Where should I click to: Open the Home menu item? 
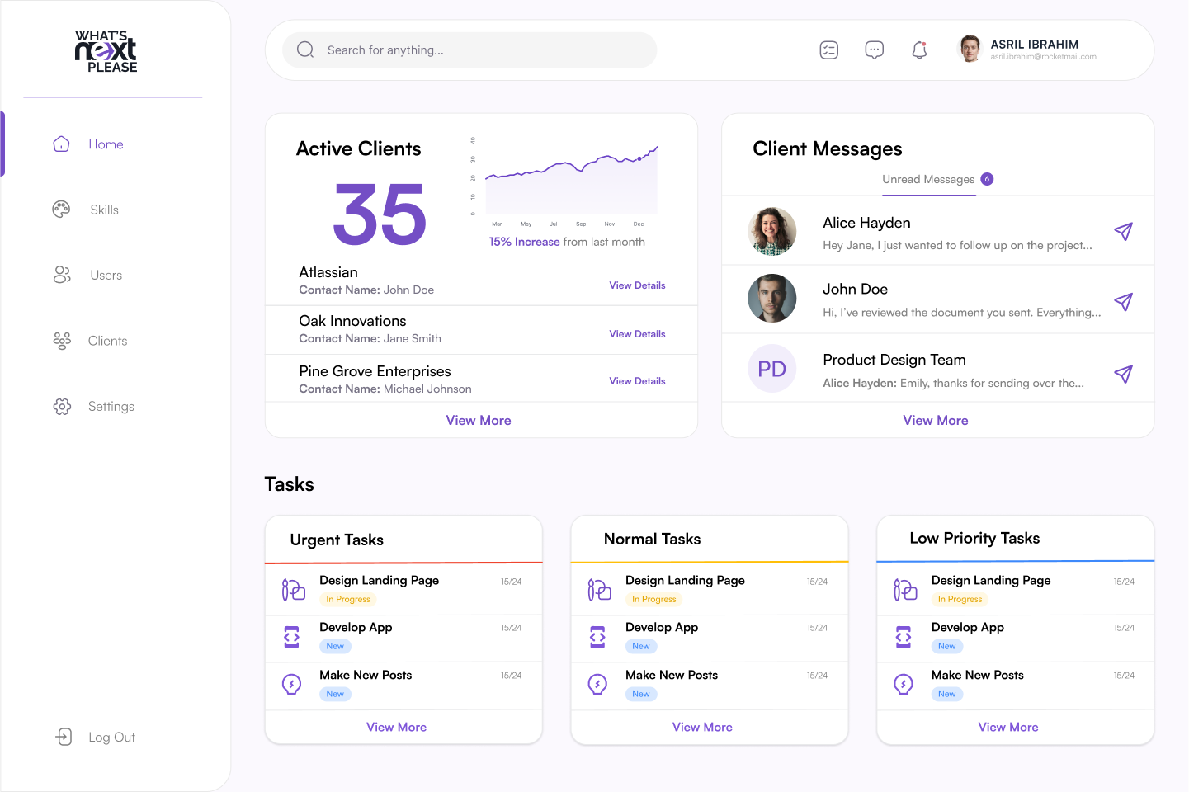point(106,144)
